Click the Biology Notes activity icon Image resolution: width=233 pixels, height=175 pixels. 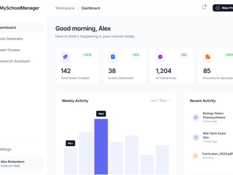(196, 117)
